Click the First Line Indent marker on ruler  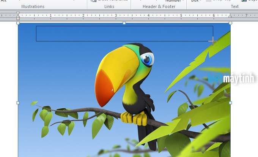coord(18,13)
